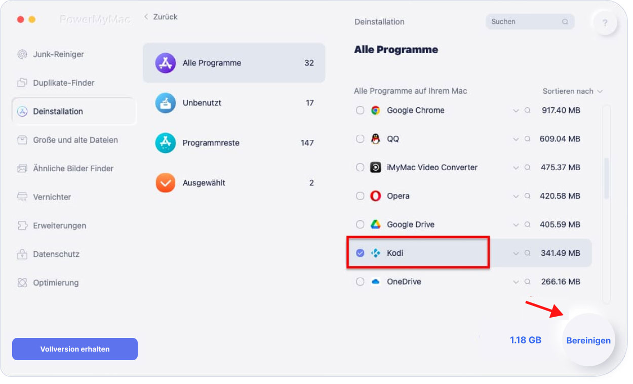Viewport: 633px width, 384px height.
Task: Open the Datenschutz lock icon
Action: (22, 254)
